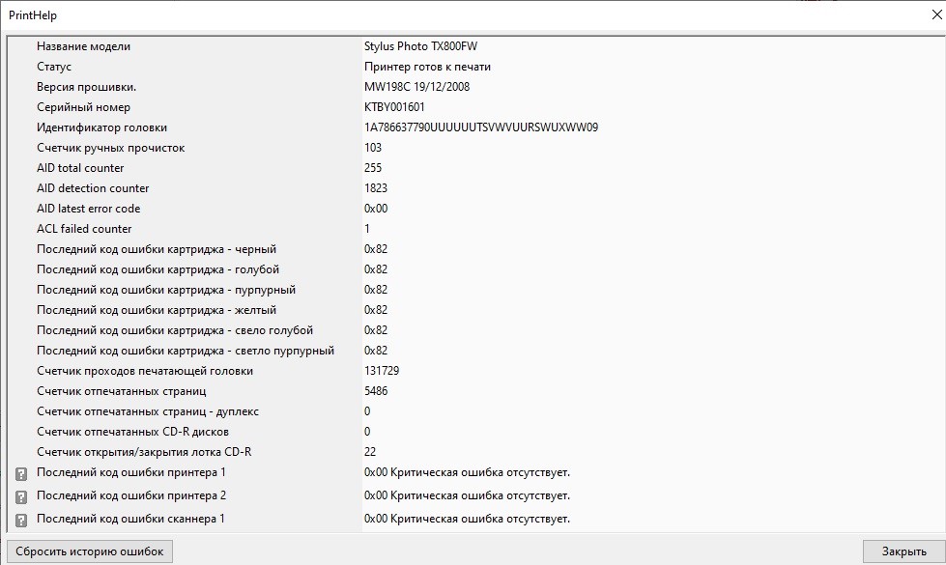Click the Закрыть button
Viewport: 946px width, 565px height.
click(903, 551)
